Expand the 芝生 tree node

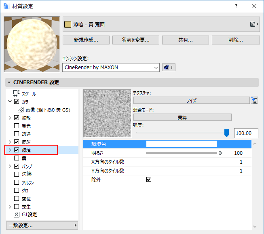tap(10, 207)
